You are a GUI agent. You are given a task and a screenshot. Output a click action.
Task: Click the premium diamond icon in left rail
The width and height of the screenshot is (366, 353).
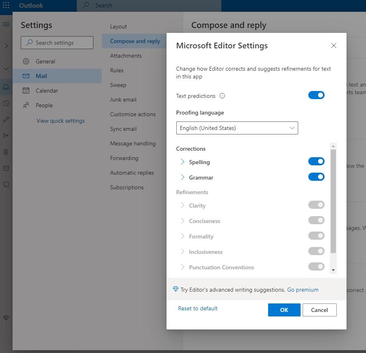pos(6,318)
